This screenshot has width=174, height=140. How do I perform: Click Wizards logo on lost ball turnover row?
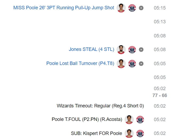point(132,64)
